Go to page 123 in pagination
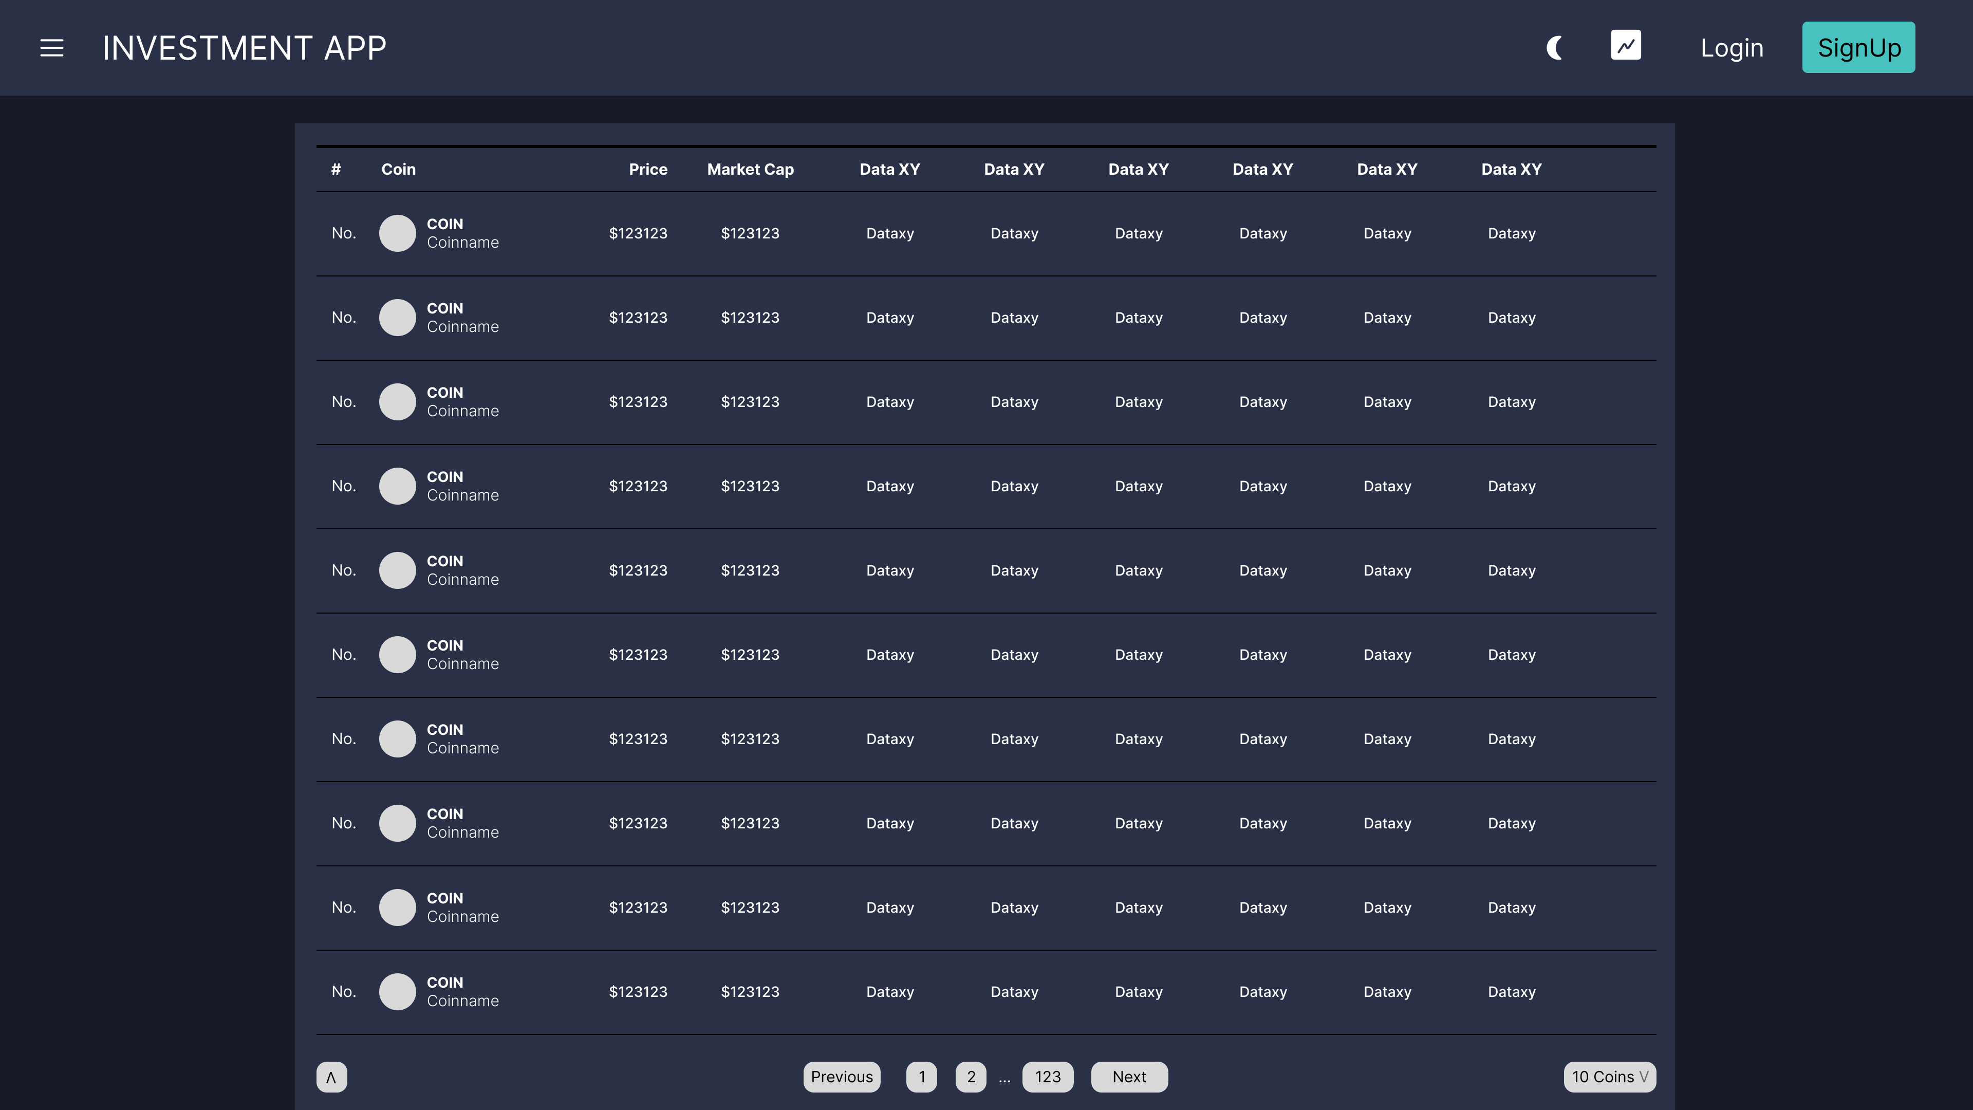This screenshot has width=1973, height=1110. click(x=1047, y=1076)
